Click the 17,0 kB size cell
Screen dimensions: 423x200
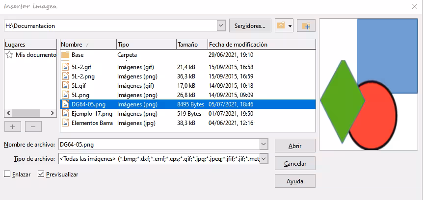[186, 86]
